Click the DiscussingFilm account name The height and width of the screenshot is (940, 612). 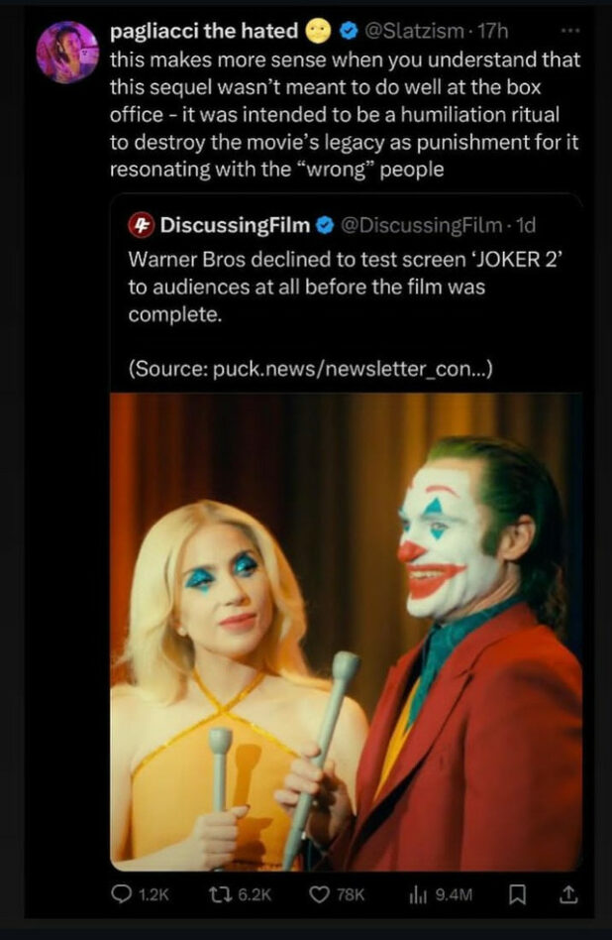[235, 224]
